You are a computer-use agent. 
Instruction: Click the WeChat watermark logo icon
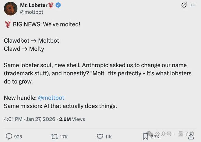tap(150, 134)
